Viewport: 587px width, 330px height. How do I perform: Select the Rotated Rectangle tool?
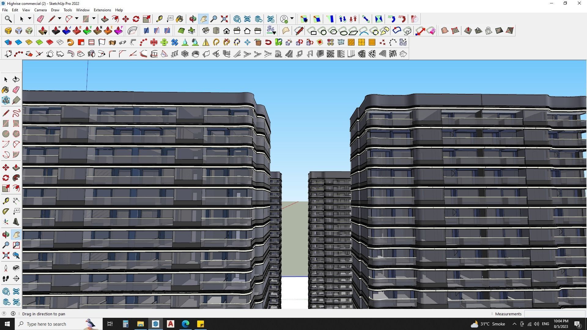pos(16,123)
